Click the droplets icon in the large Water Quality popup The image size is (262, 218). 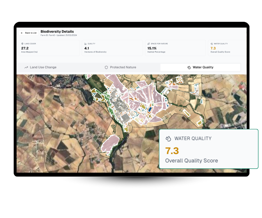(x=168, y=138)
